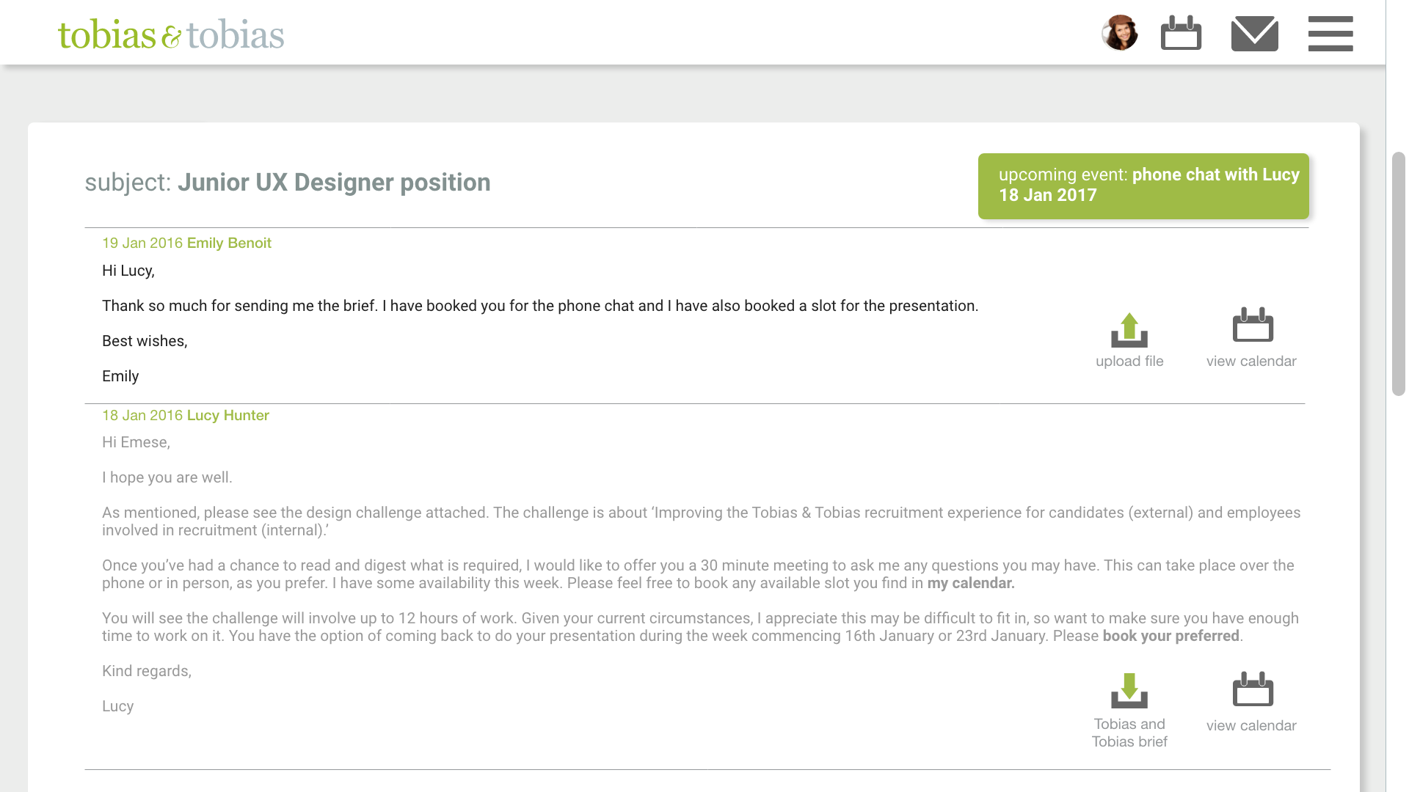1409x792 pixels.
Task: Click the upcoming event phone chat banner
Action: [x=1143, y=186]
